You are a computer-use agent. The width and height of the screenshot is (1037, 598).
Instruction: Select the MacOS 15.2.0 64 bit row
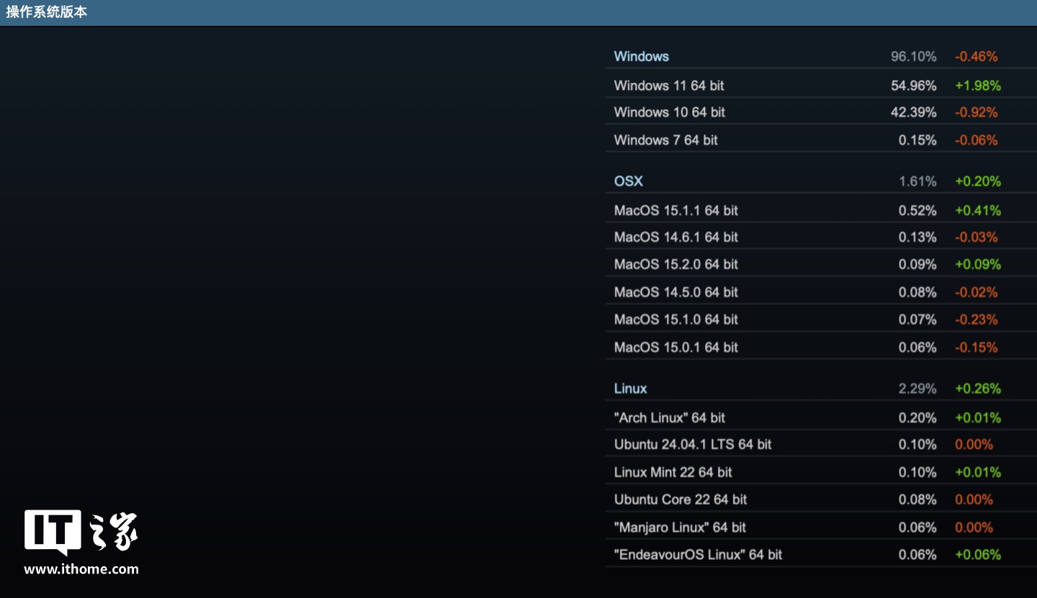[x=821, y=264]
